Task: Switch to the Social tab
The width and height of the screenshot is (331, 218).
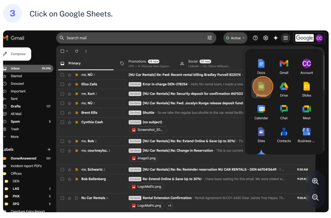Action: 193,61
